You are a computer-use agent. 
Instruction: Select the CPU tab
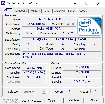pos(7,10)
